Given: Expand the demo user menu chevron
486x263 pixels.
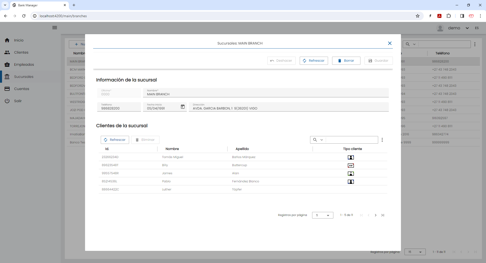Looking at the screenshot, I should pos(467,28).
